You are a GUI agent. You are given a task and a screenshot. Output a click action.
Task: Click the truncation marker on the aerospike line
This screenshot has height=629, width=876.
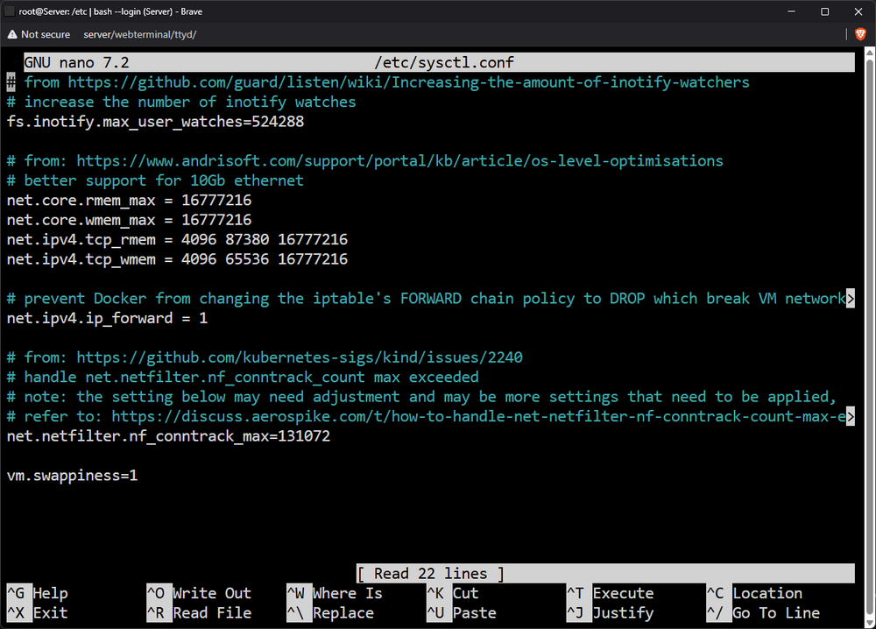(x=851, y=417)
